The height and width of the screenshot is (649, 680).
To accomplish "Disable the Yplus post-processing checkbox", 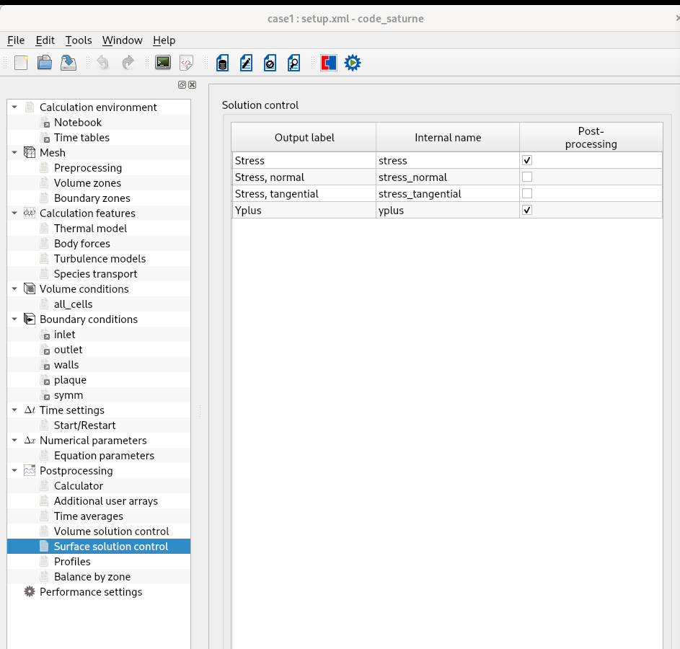I will [x=527, y=210].
